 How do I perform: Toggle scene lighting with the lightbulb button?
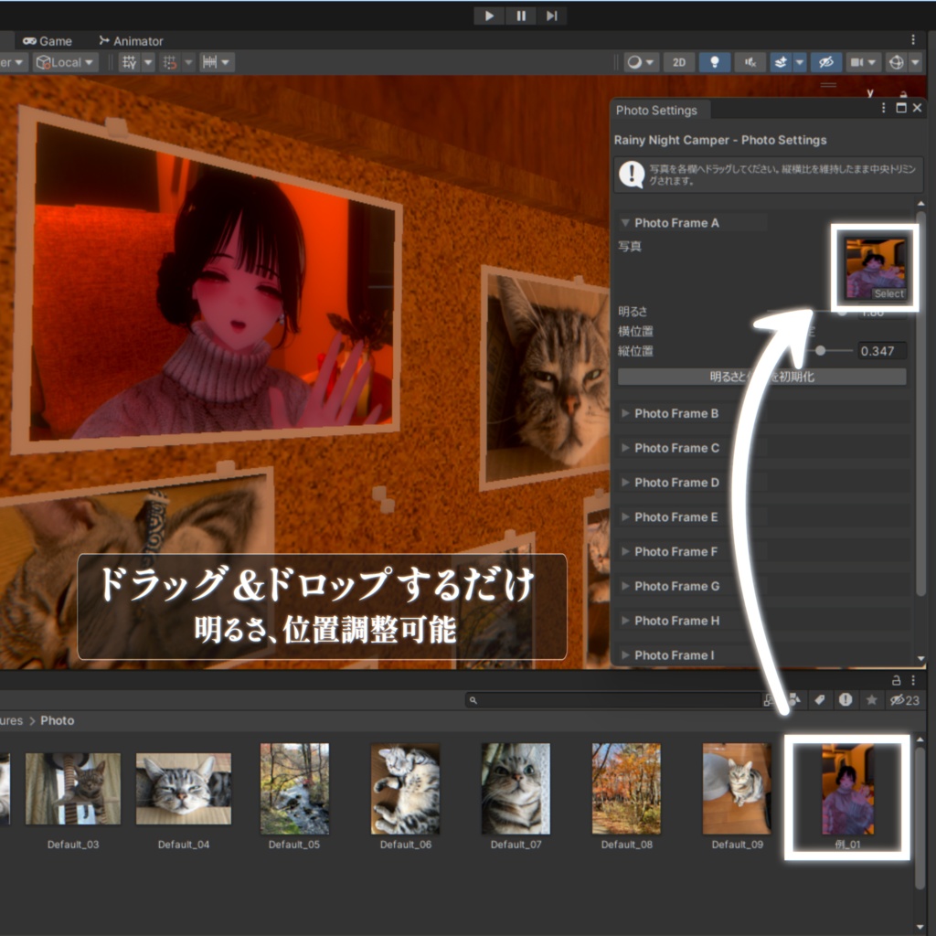click(715, 62)
